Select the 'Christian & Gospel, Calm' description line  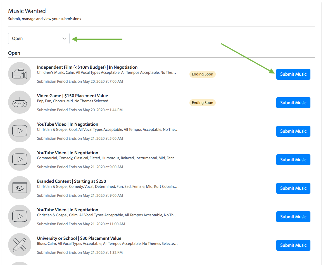pyautogui.click(x=107, y=215)
